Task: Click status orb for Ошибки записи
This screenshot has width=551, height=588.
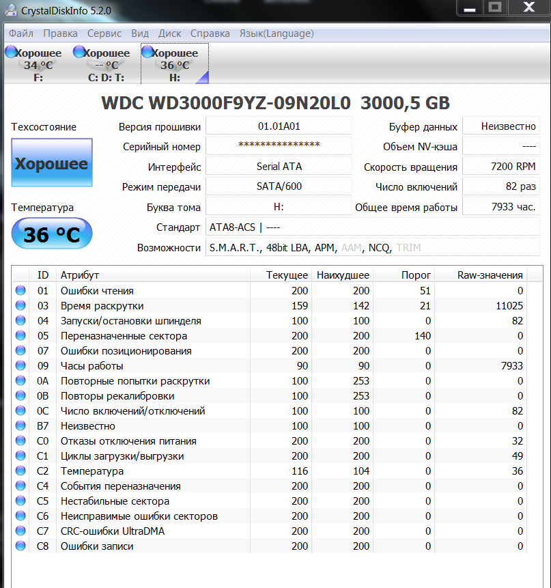Action: pyautogui.click(x=20, y=546)
